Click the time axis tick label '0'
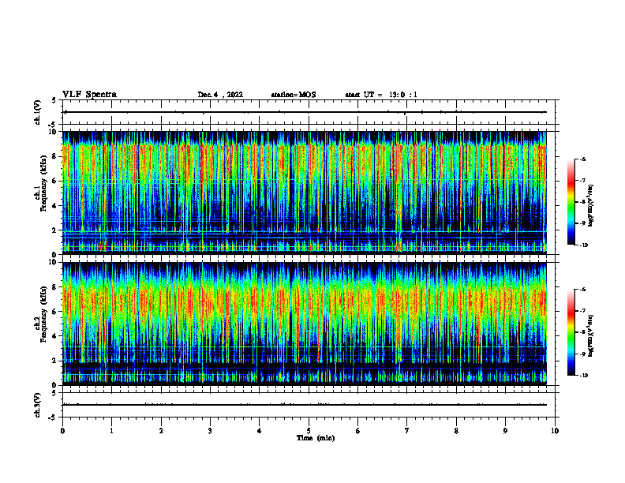The width and height of the screenshot is (625, 483). (x=62, y=431)
